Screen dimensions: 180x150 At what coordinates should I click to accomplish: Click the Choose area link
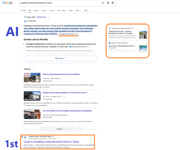(41, 17)
